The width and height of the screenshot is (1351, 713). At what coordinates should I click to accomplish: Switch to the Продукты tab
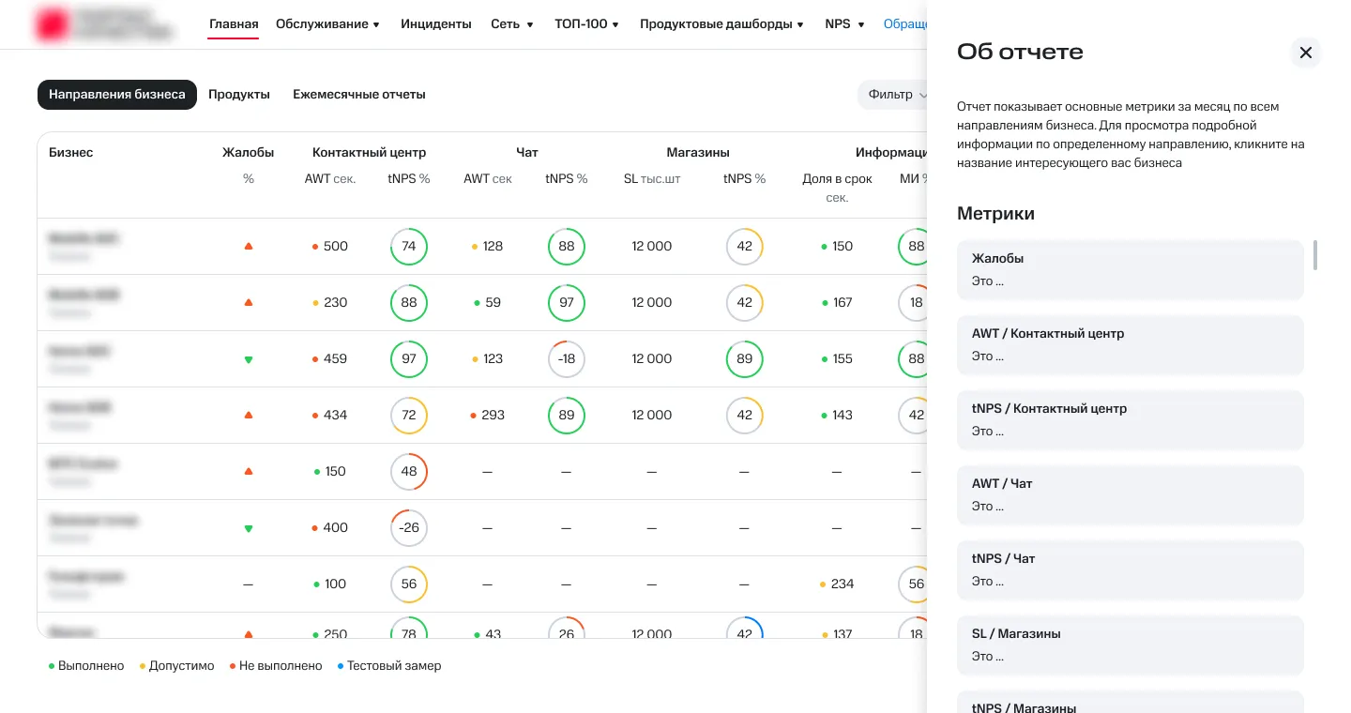point(239,95)
